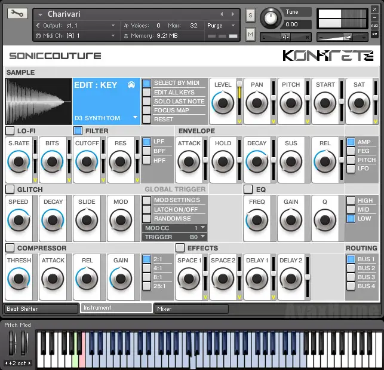The width and height of the screenshot is (384, 370).
Task: Enable the EQ section checkbox
Action: coord(248,189)
